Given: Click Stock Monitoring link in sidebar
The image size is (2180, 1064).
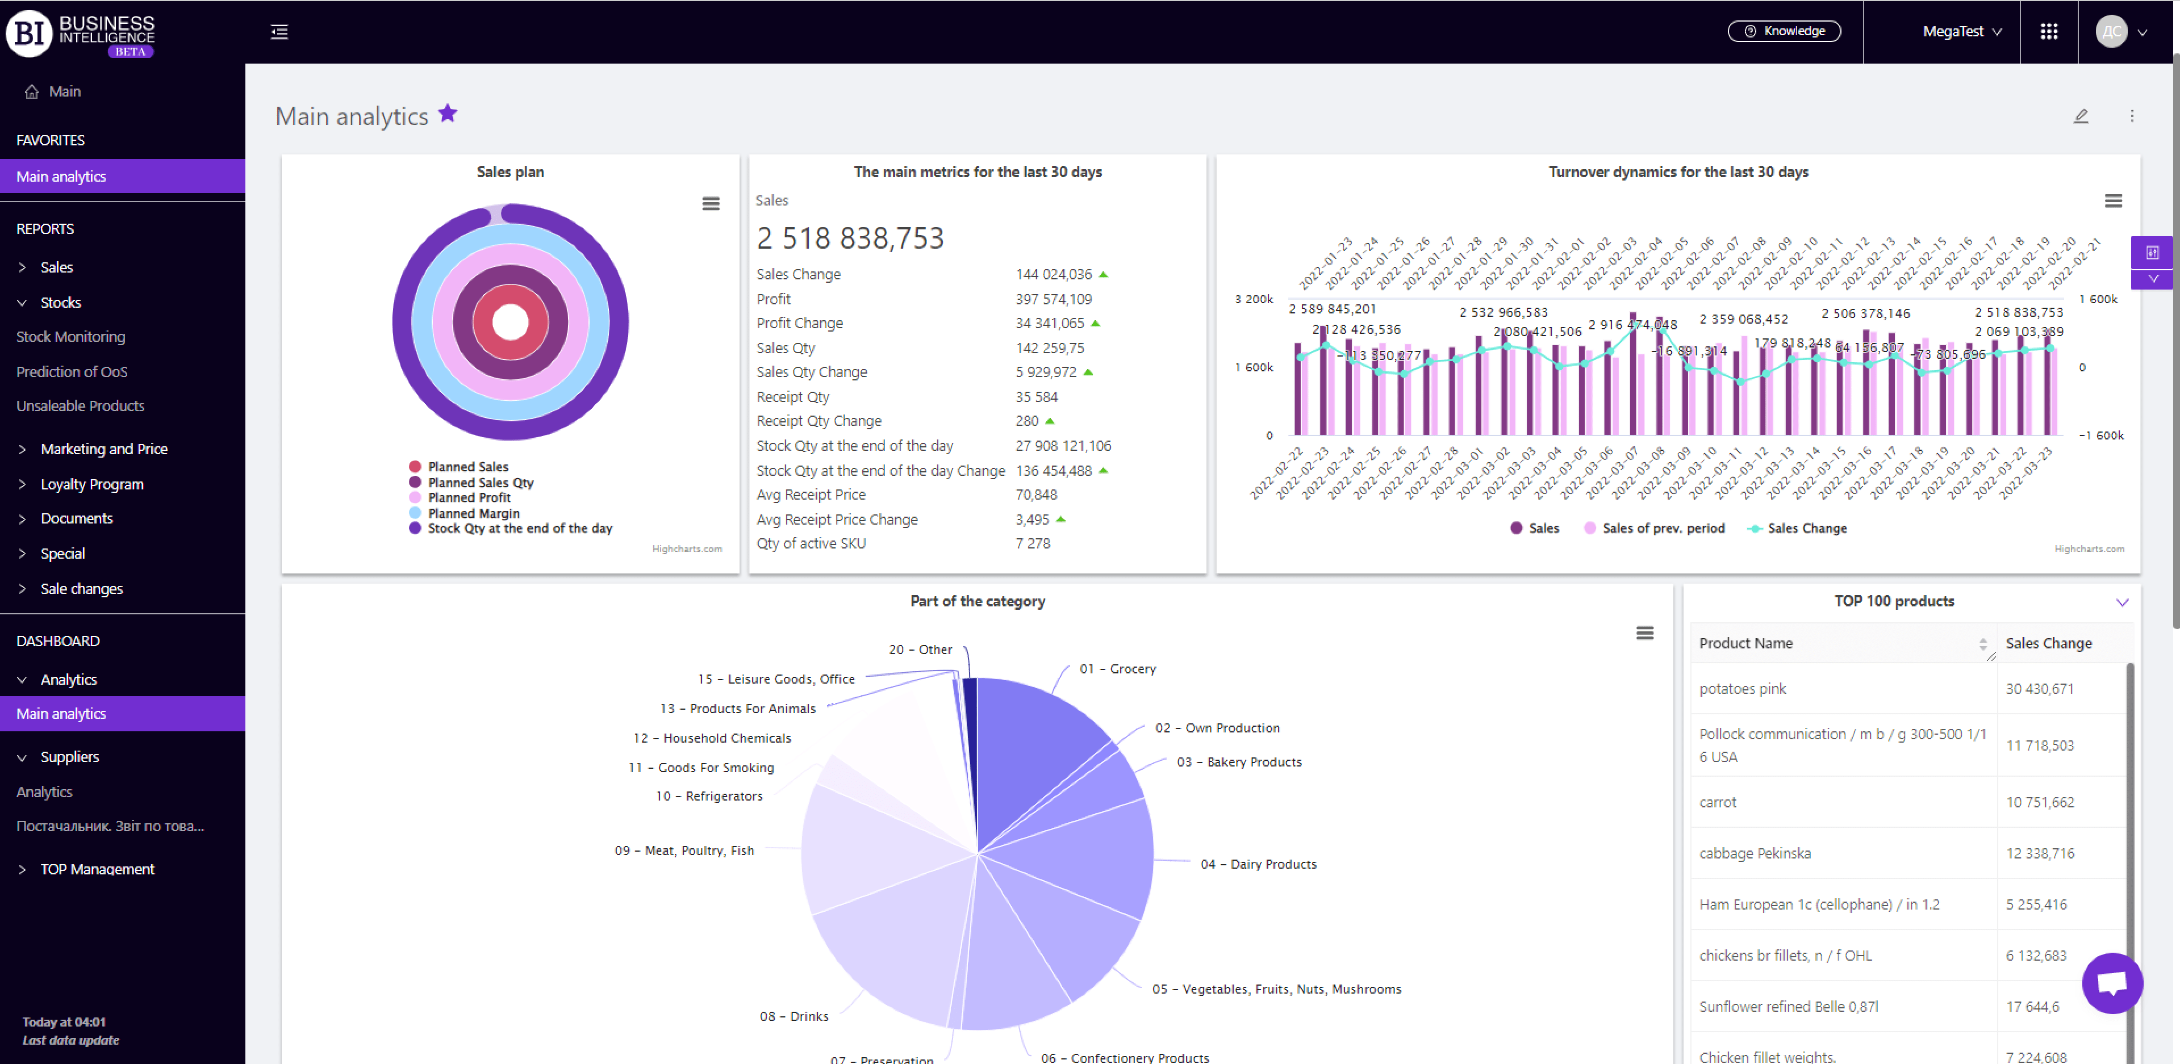Looking at the screenshot, I should (71, 336).
